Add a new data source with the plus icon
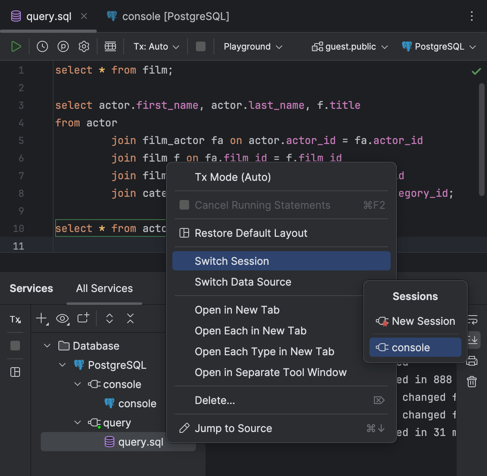The height and width of the screenshot is (476, 487). click(42, 318)
